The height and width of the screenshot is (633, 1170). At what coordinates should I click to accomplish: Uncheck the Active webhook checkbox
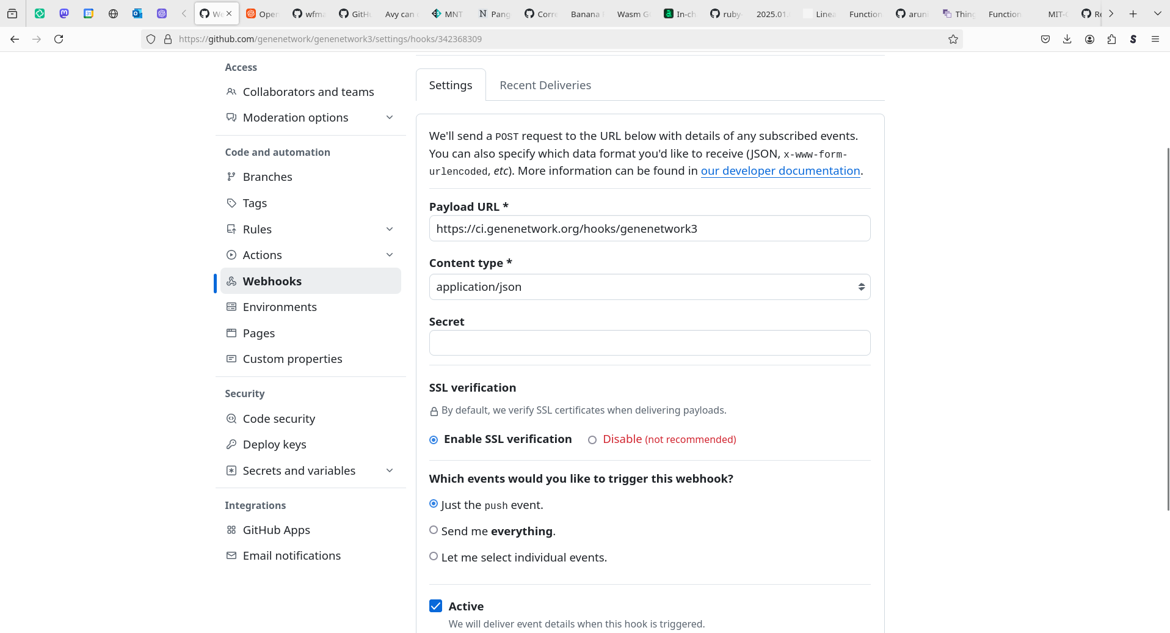(435, 606)
